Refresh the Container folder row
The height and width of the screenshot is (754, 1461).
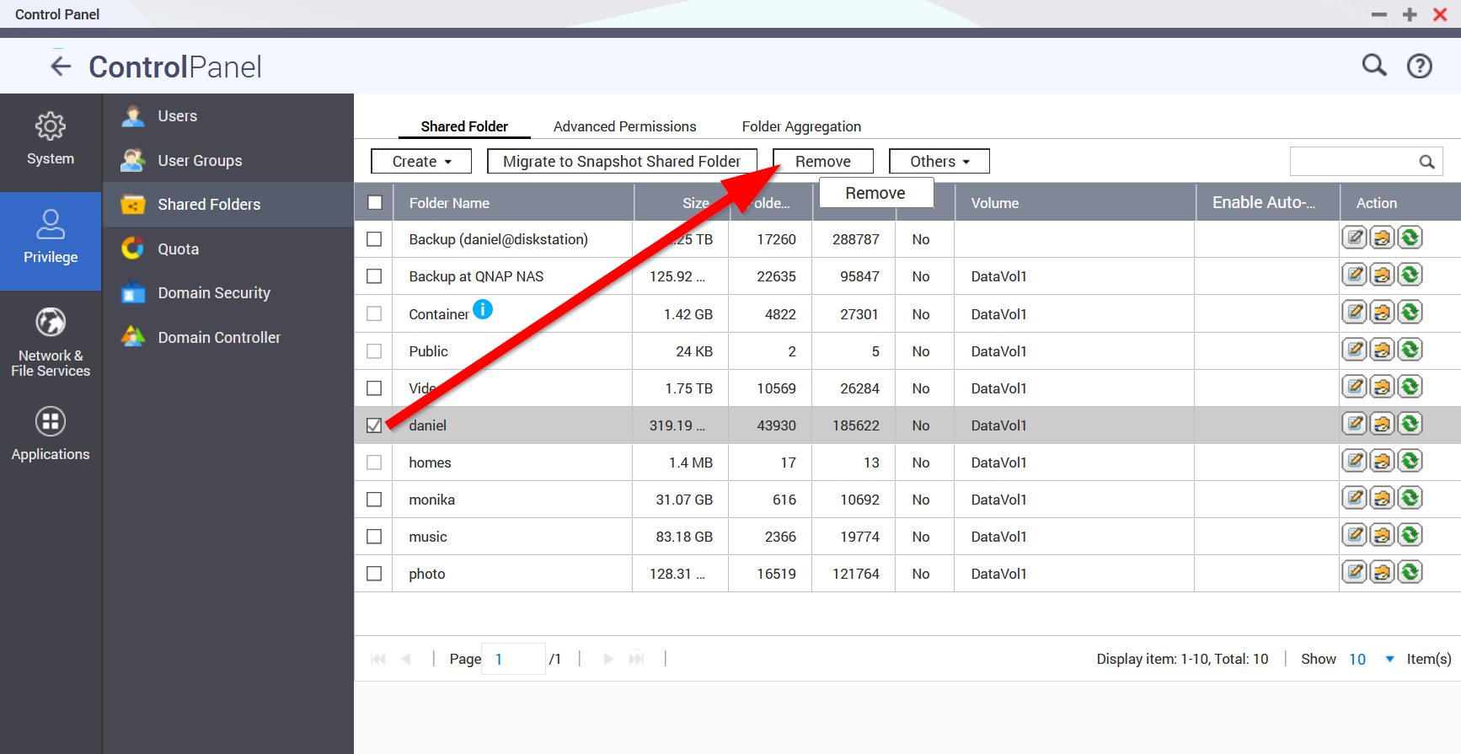coord(1410,312)
